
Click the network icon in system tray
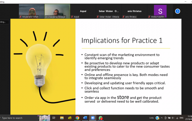(177, 118)
